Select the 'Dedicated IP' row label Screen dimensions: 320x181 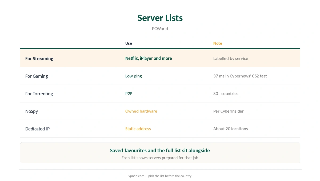click(x=37, y=129)
